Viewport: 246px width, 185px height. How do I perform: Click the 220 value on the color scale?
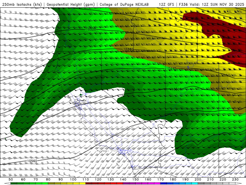(223, 179)
